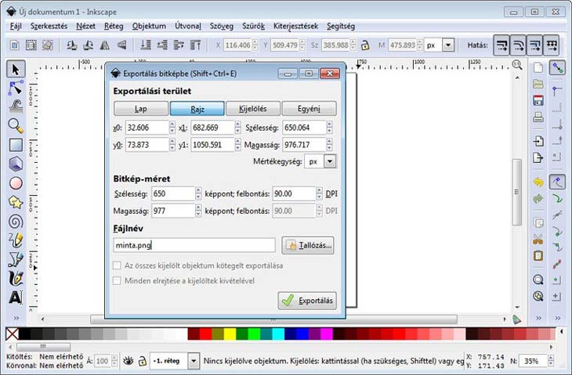Toggle layer visibility eye icon
572x375 pixels.
128,361
